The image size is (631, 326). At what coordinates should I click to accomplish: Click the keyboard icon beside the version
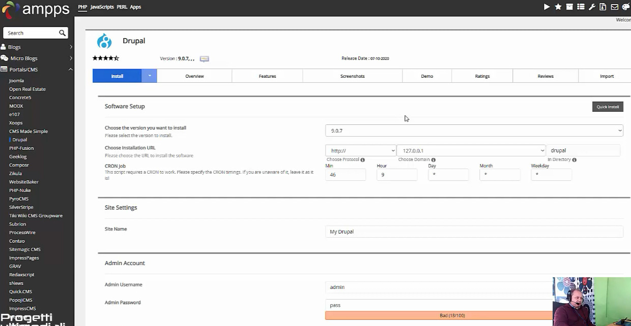tap(204, 58)
